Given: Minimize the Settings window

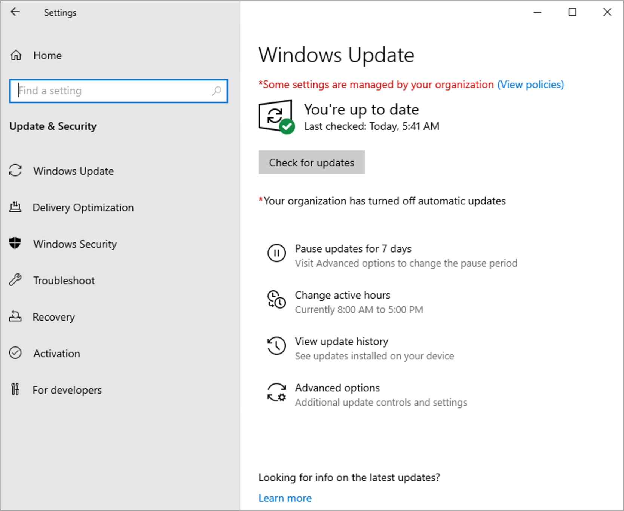Looking at the screenshot, I should [x=538, y=12].
